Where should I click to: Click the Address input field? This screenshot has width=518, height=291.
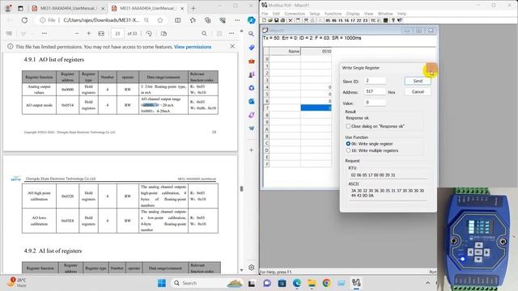[375, 91]
